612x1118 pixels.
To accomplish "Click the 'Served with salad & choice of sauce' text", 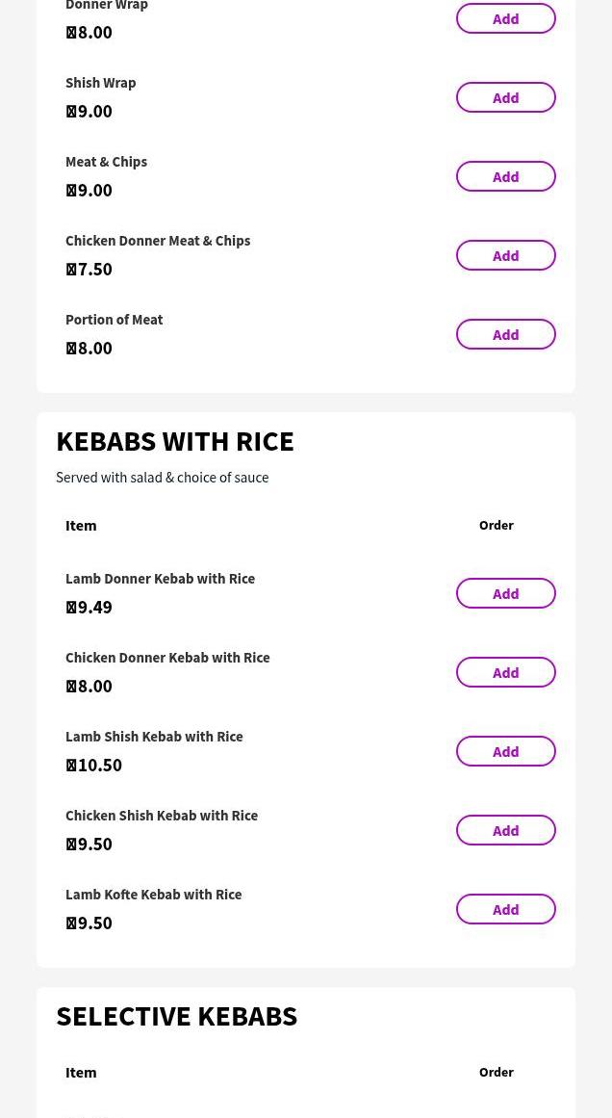I will coord(162,477).
